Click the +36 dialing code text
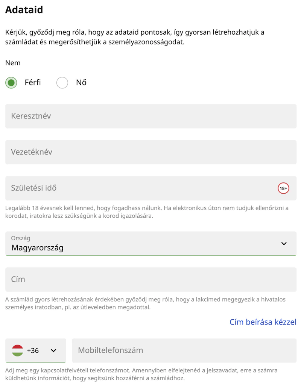Viewport: 301px width, 387px height. [x=33, y=351]
